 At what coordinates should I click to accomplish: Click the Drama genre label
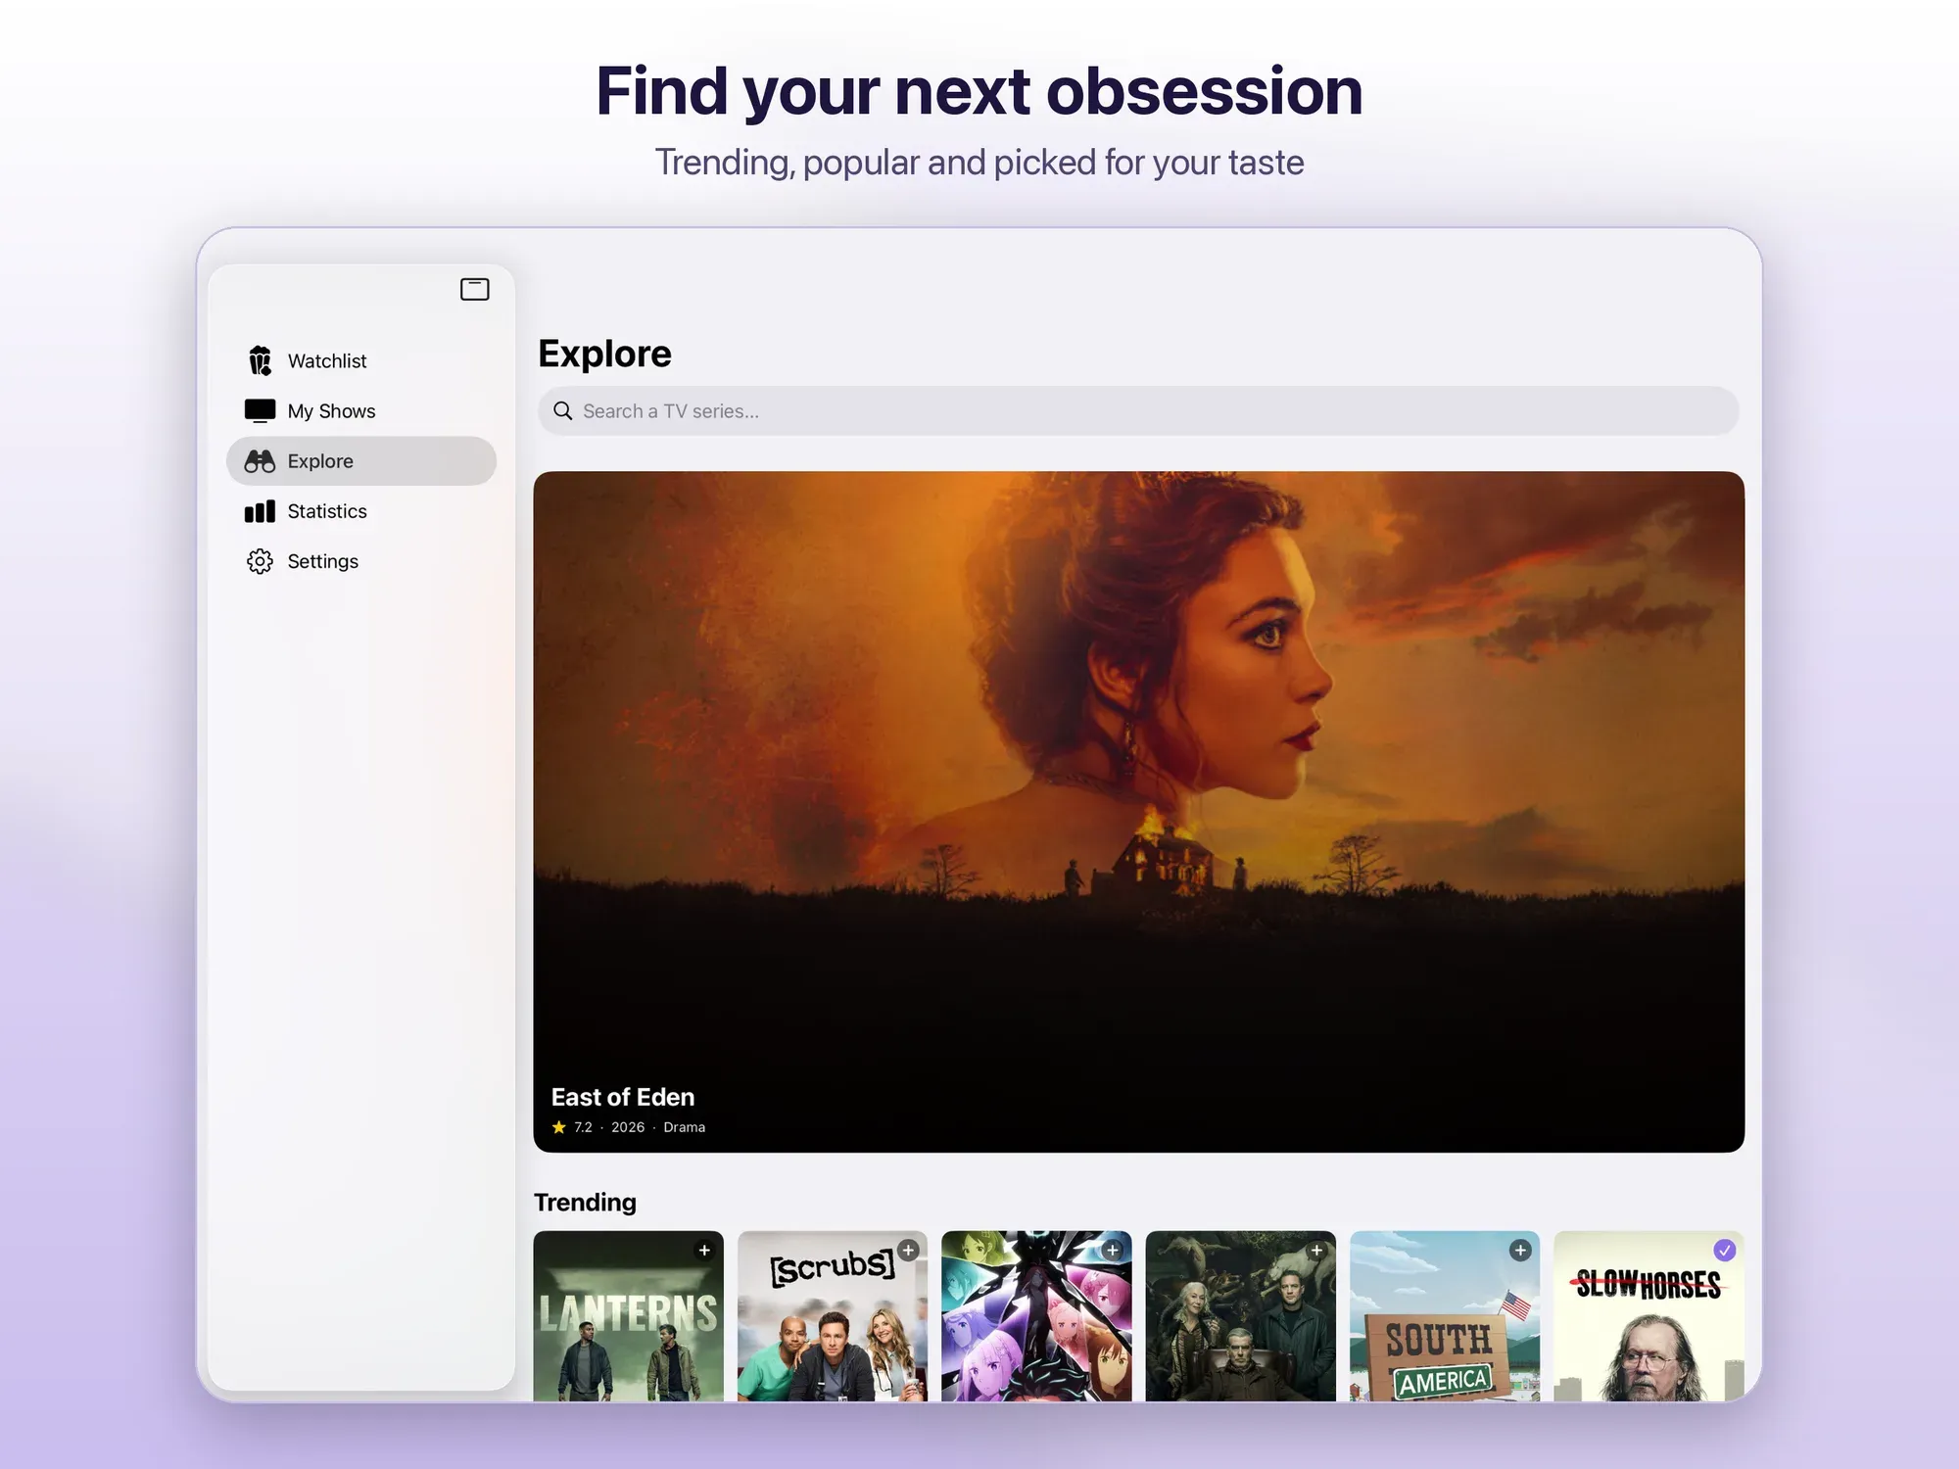pos(685,1127)
